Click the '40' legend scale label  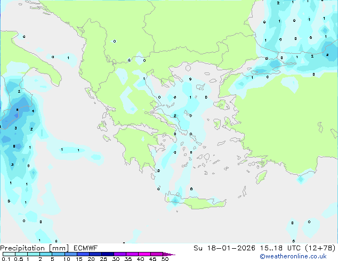click(140, 259)
